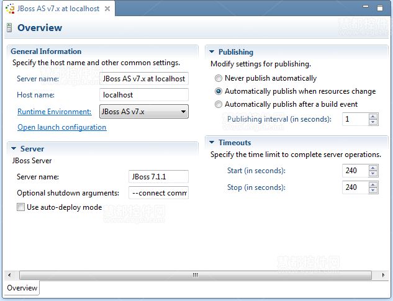Collapse the Timeouts section
The image size is (393, 301).
(212, 142)
